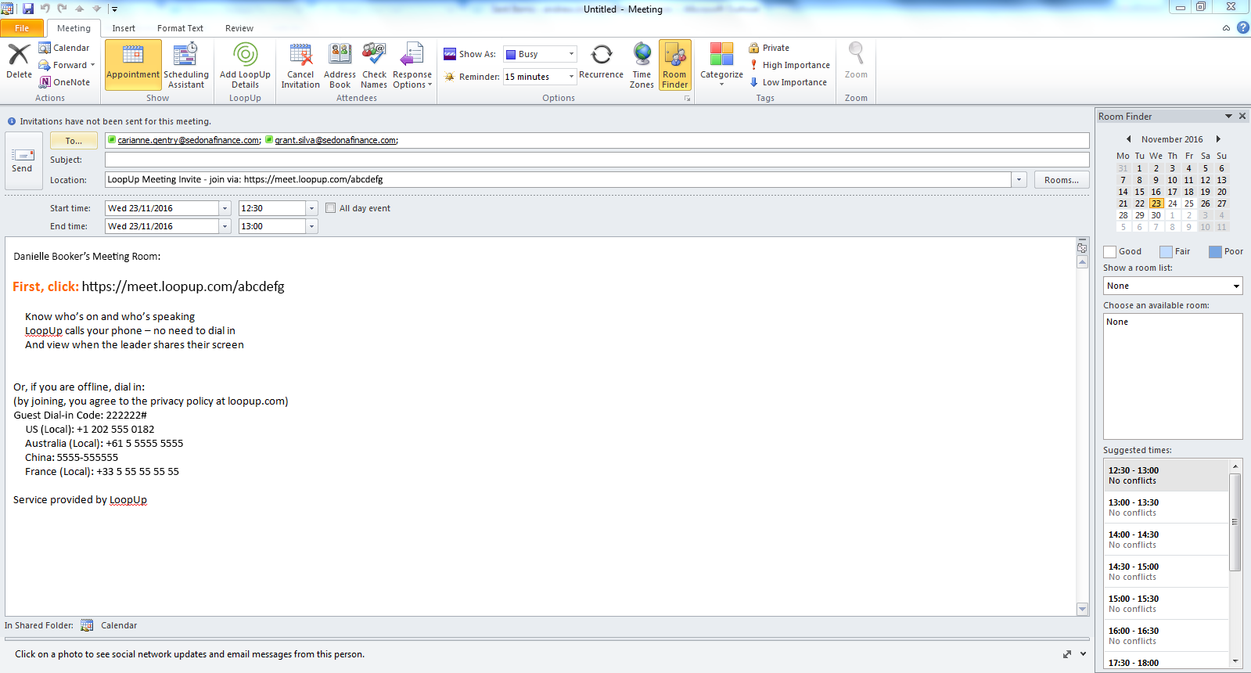Image resolution: width=1251 pixels, height=673 pixels.
Task: Undo the last action
Action: (x=45, y=9)
